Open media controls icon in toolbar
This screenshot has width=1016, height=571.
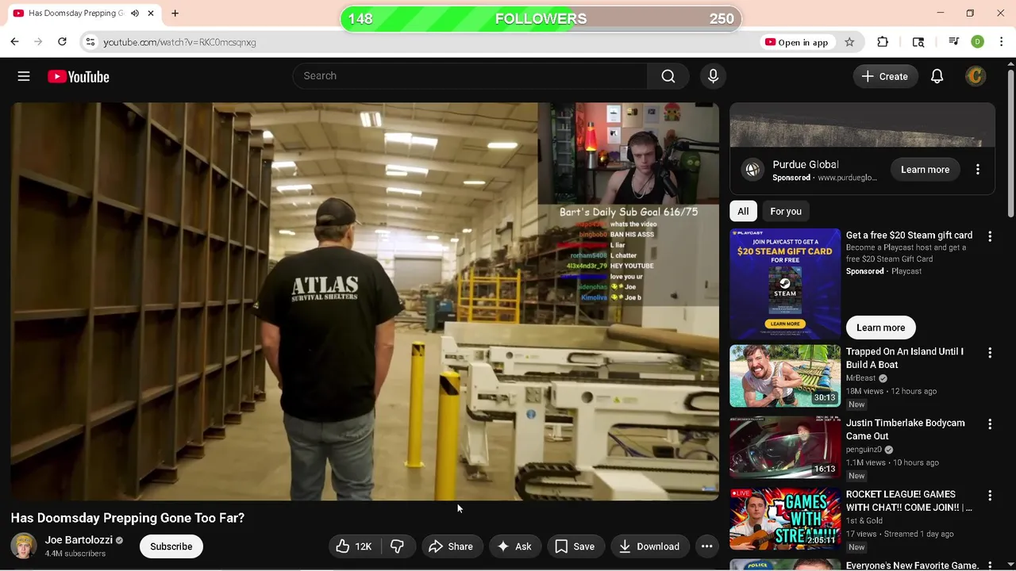tap(953, 42)
